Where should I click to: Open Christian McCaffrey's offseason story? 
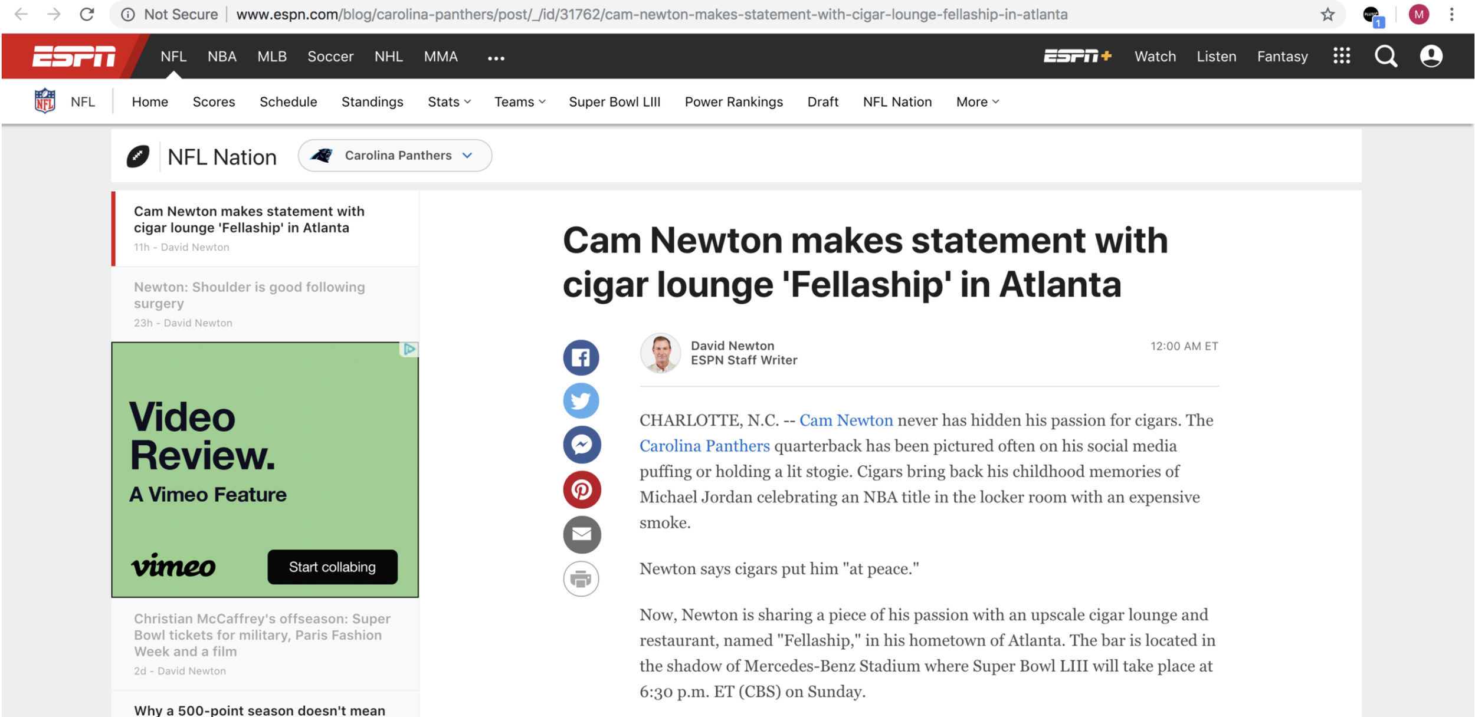(x=265, y=644)
